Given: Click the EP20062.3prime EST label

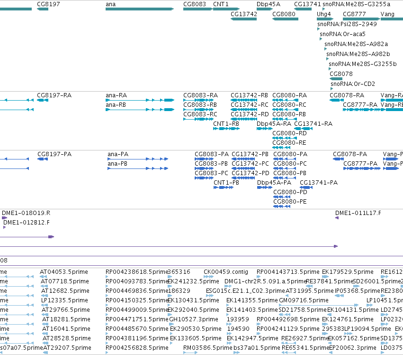Looking at the screenshot, I should (x=353, y=348).
